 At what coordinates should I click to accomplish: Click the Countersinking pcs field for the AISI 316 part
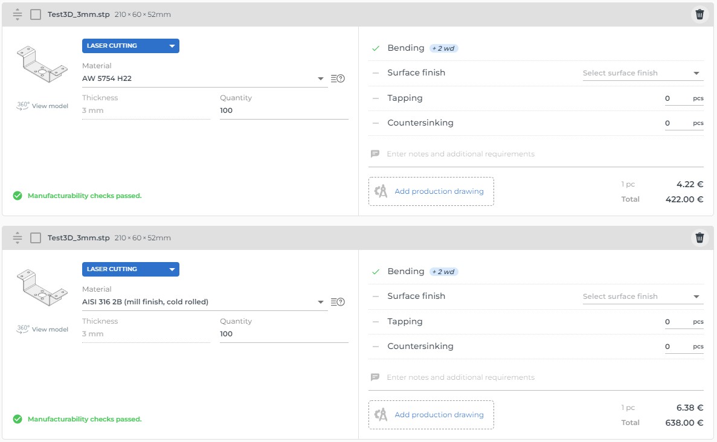pos(684,347)
